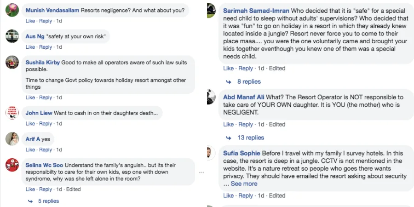Reply to John Liew's comment
The height and width of the screenshot is (207, 414).
(46, 124)
